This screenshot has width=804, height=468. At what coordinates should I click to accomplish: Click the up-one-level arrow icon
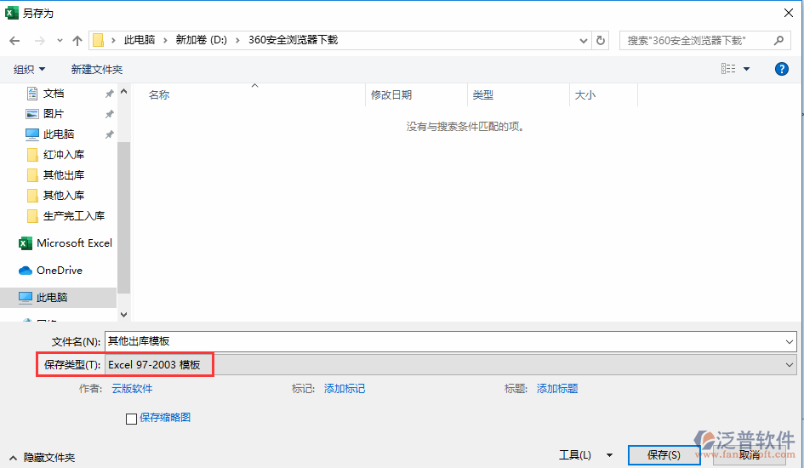[77, 40]
